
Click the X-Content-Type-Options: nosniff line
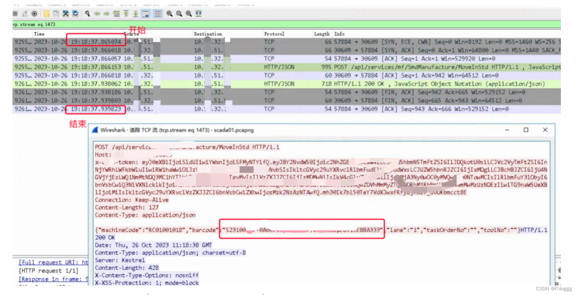click(147, 275)
